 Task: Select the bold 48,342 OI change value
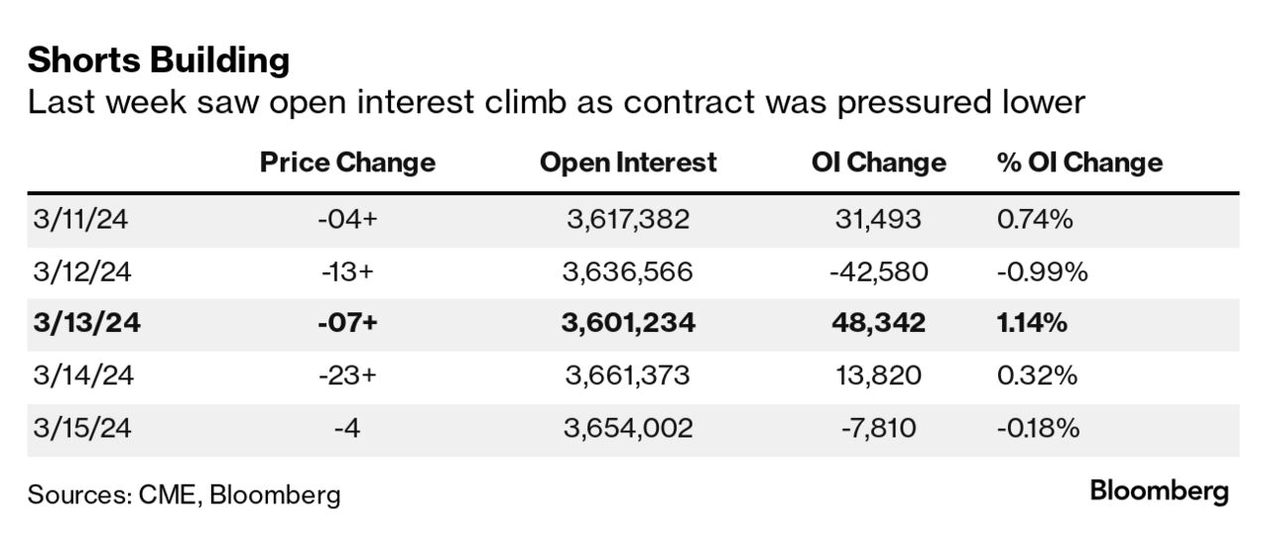click(x=877, y=324)
